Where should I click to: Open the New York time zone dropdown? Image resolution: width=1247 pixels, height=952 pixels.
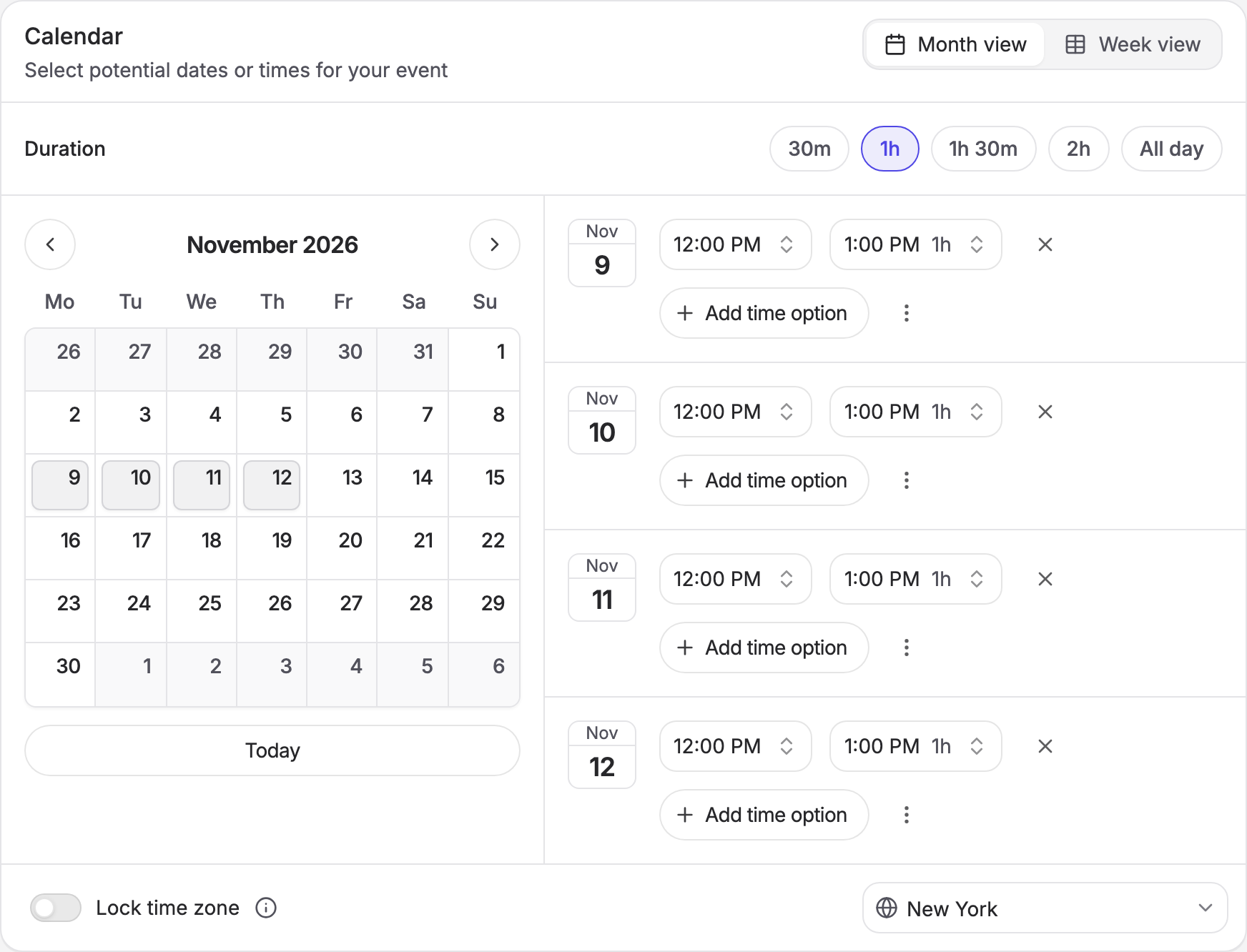pyautogui.click(x=1045, y=908)
